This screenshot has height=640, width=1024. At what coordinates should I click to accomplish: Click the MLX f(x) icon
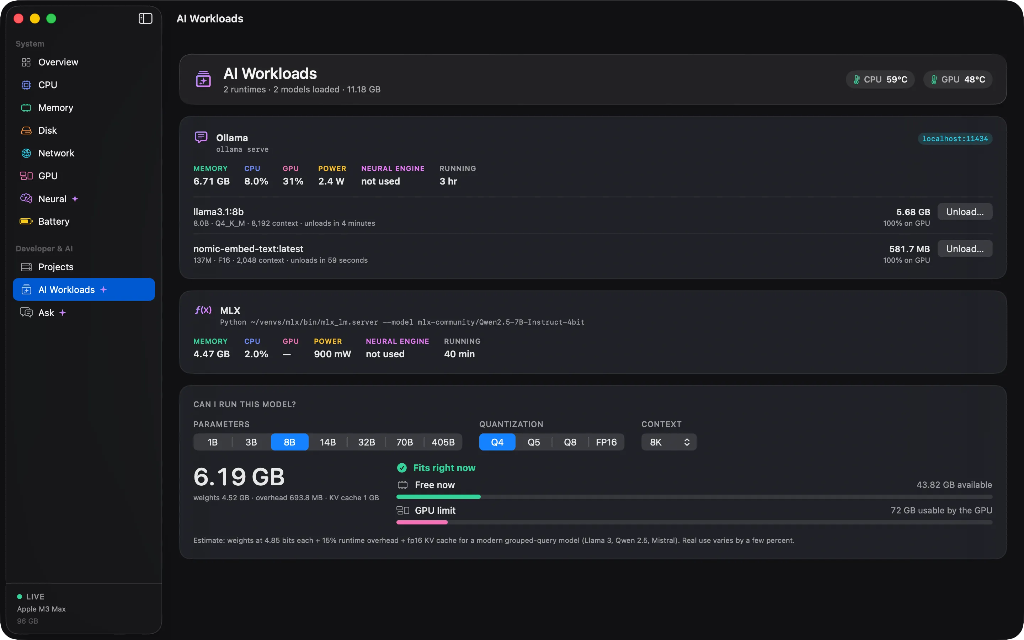coord(203,310)
